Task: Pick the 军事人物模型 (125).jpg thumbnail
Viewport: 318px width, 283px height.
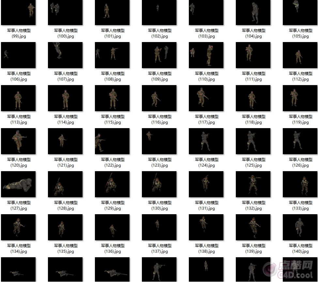Action: [x=253, y=141]
